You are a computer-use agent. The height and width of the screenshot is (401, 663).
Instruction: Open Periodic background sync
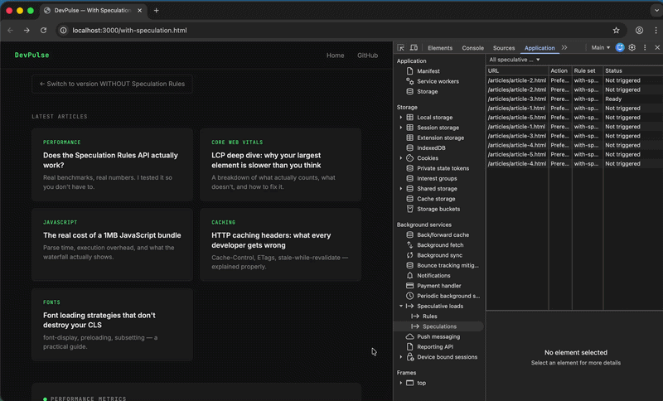pyautogui.click(x=448, y=296)
